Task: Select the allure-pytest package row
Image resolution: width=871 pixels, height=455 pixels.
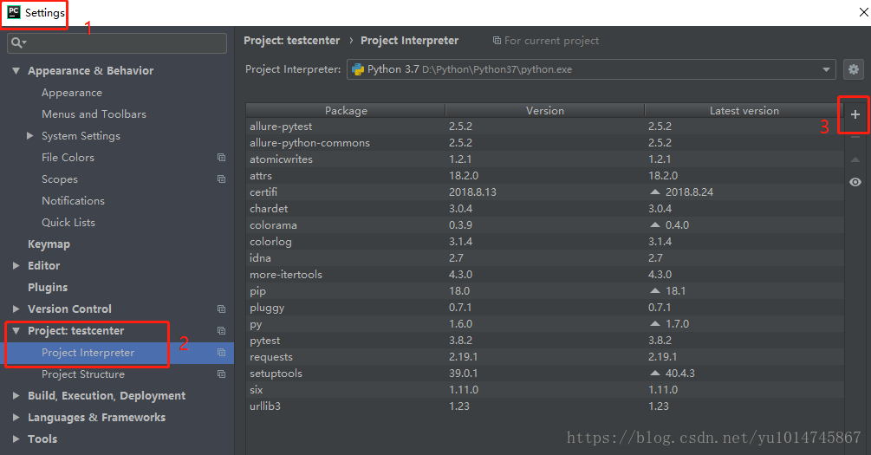Action: click(x=545, y=127)
